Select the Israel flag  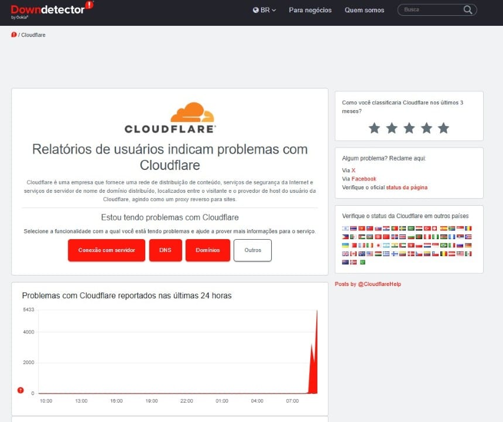click(345, 229)
